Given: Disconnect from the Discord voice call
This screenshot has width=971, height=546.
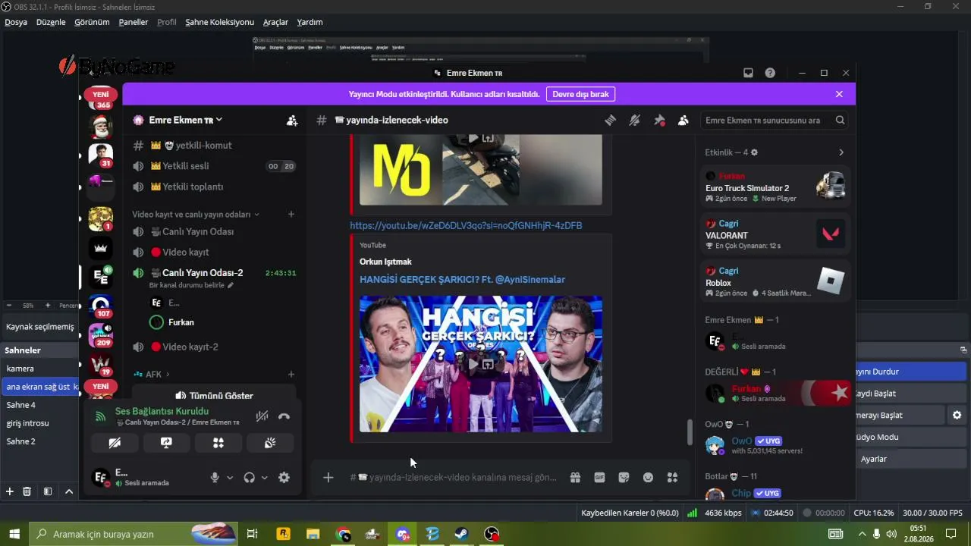Looking at the screenshot, I should [284, 416].
